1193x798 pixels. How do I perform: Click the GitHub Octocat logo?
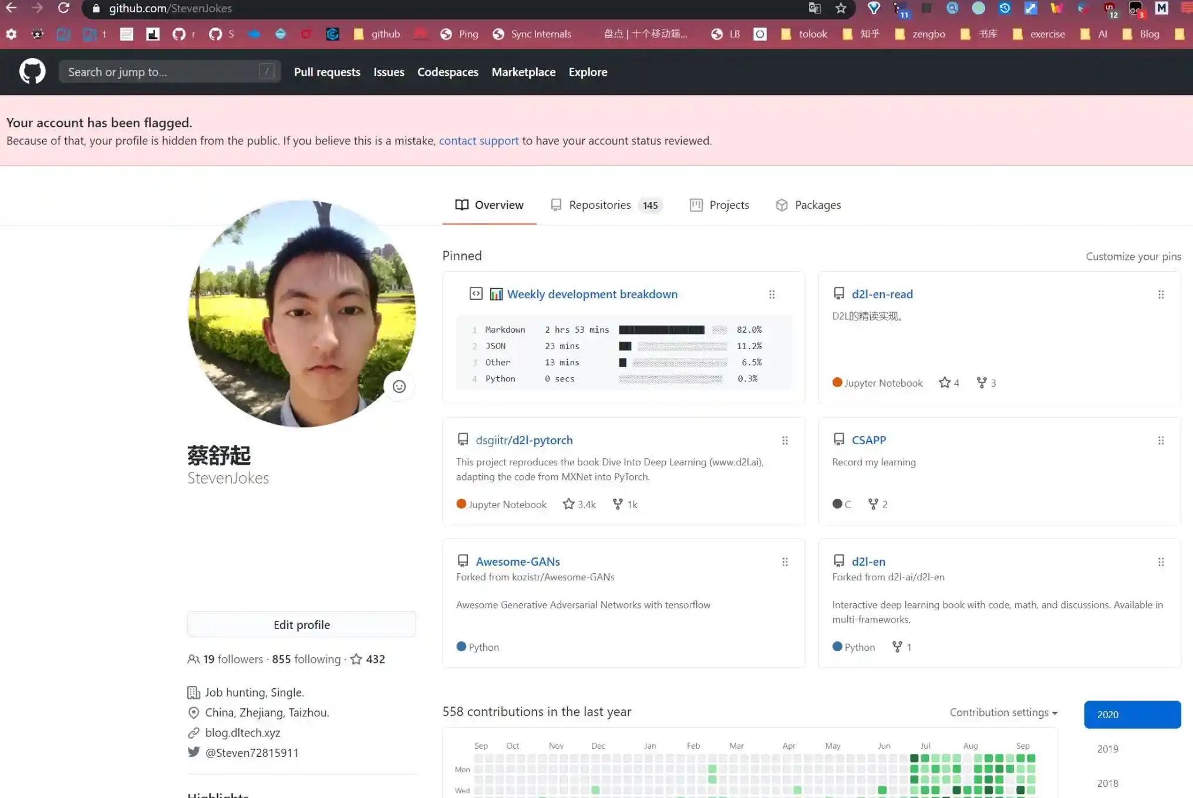pyautogui.click(x=32, y=72)
